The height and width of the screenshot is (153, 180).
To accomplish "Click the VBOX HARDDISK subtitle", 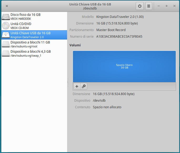I will (x=21, y=19).
